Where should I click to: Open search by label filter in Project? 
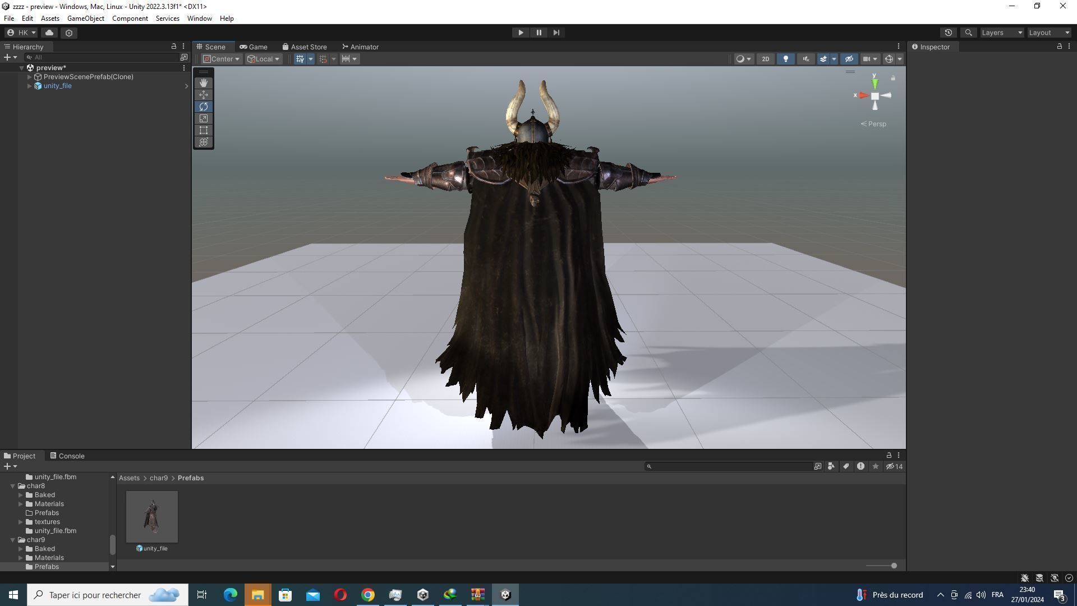tap(846, 466)
